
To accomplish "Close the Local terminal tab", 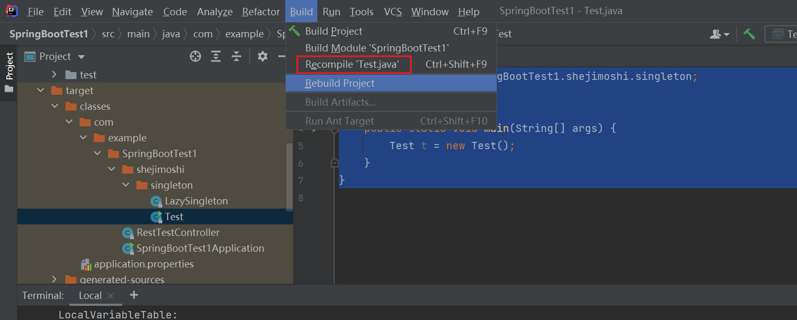I will point(110,296).
